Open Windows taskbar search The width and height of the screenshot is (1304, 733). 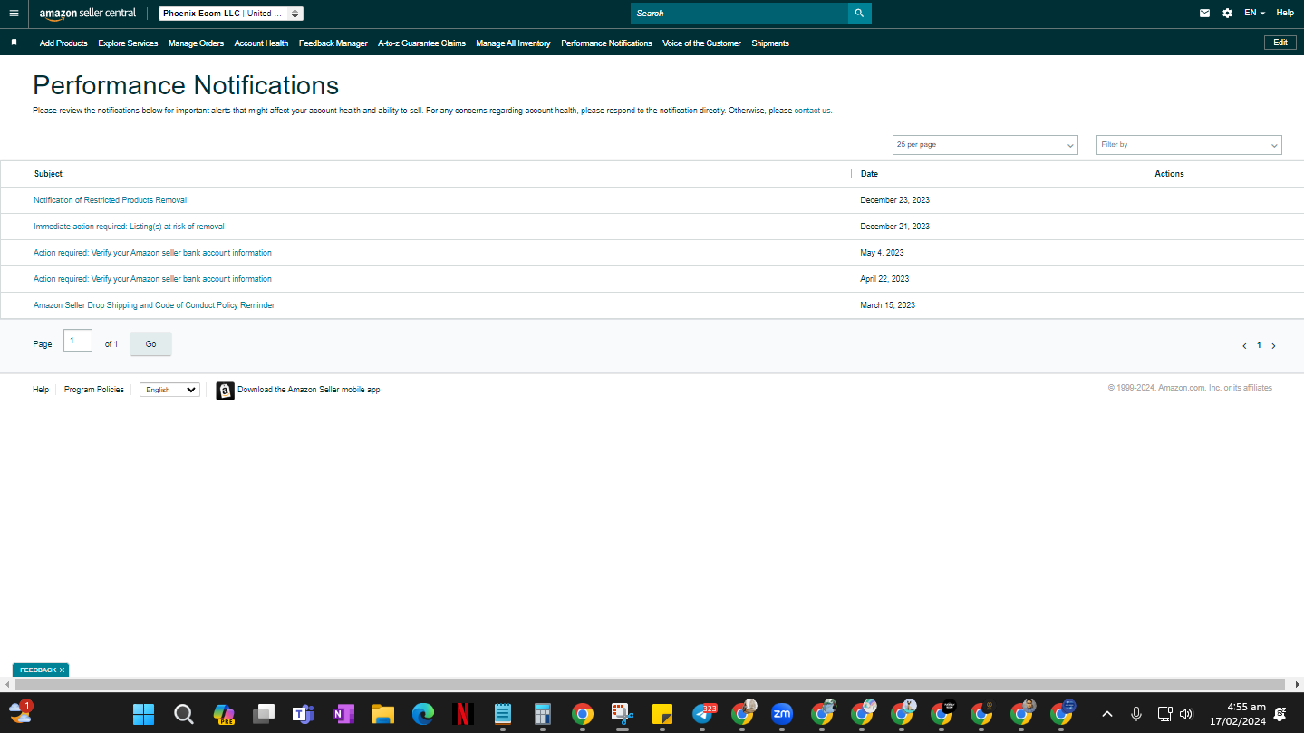pos(184,714)
